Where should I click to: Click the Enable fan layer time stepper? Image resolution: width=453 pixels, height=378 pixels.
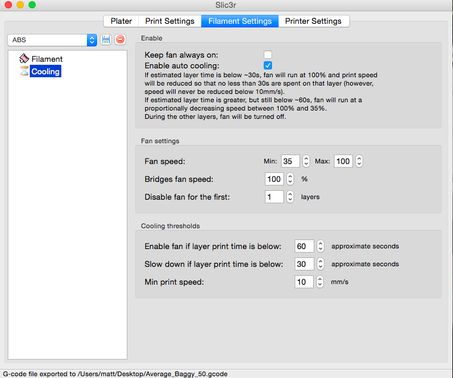tap(320, 246)
